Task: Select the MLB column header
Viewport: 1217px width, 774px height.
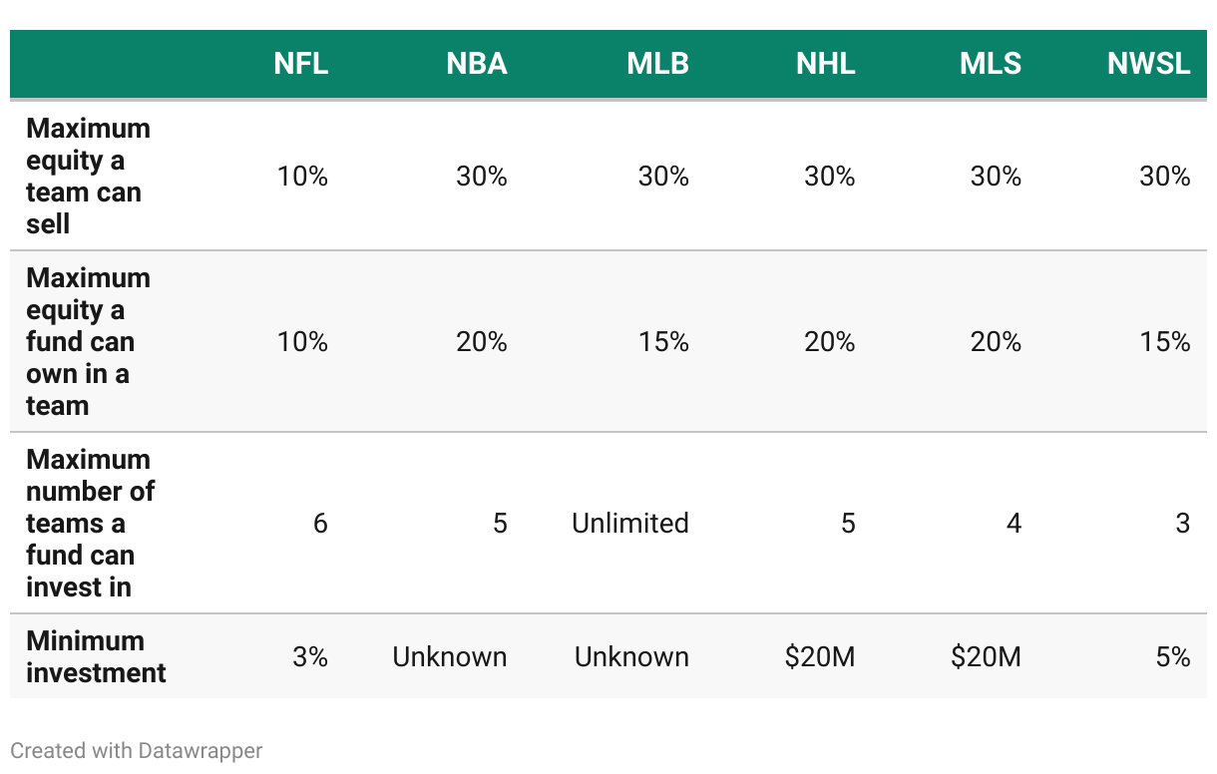Action: pyautogui.click(x=657, y=64)
